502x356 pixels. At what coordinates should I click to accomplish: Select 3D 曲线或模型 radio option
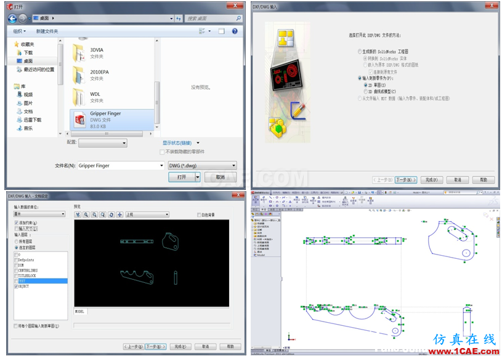(x=365, y=92)
